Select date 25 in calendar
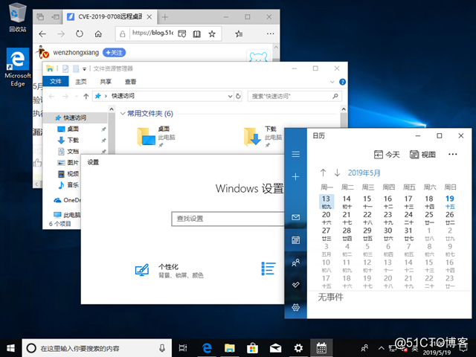Image resolution: width=476 pixels, height=357 pixels. point(429,218)
